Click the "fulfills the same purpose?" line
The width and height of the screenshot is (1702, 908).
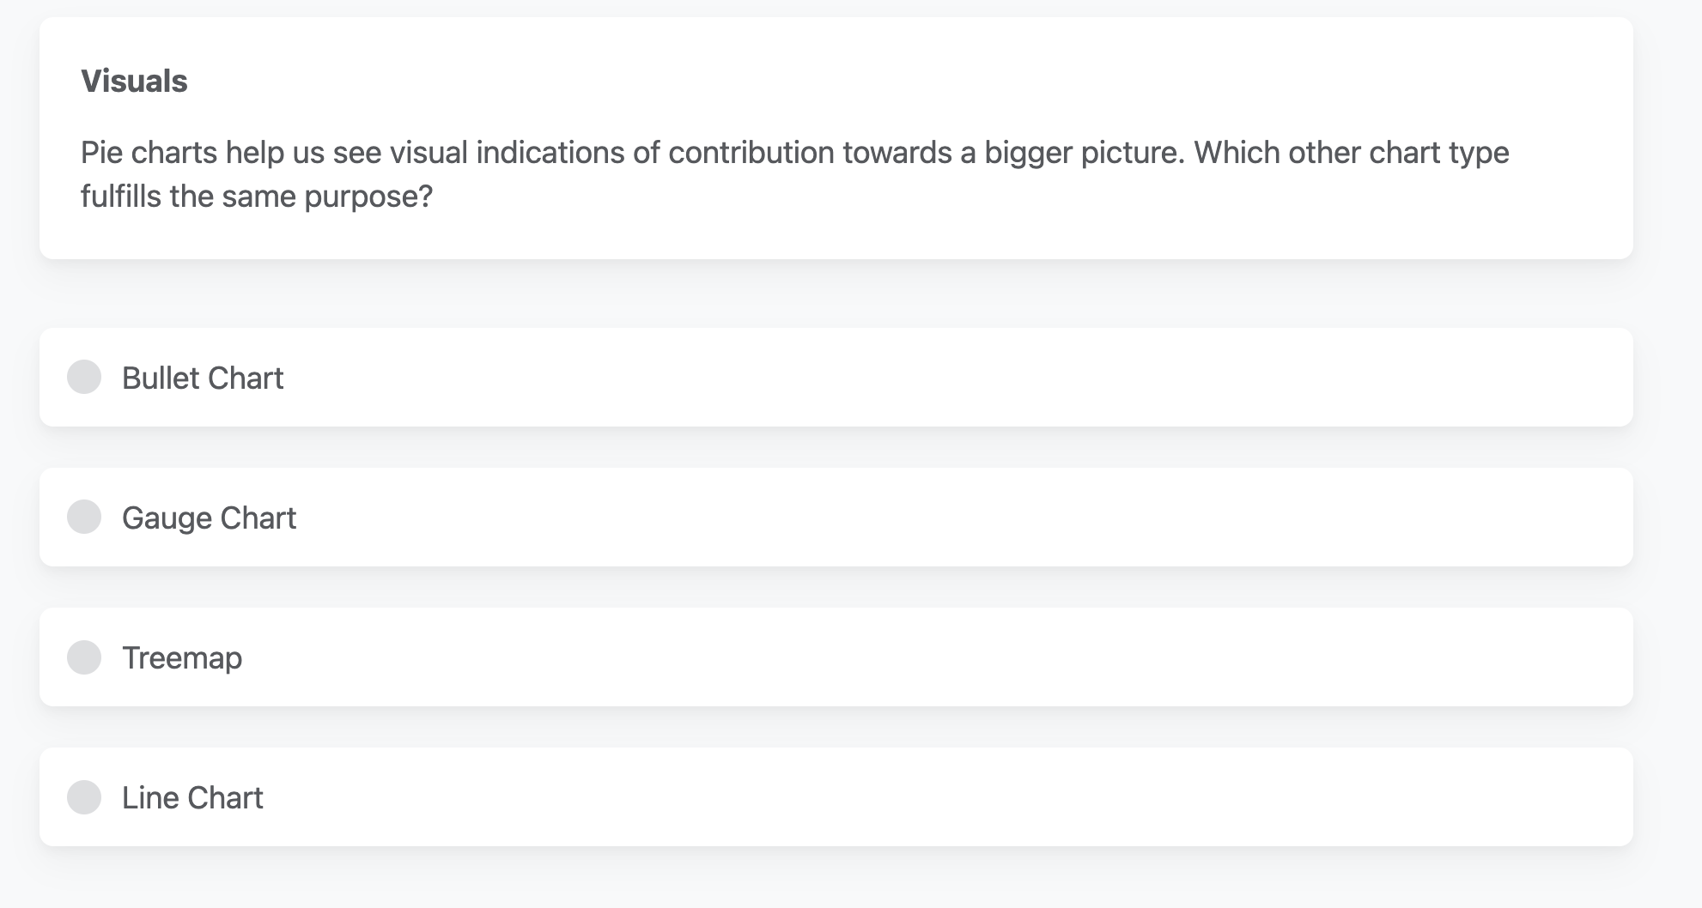pos(257,197)
